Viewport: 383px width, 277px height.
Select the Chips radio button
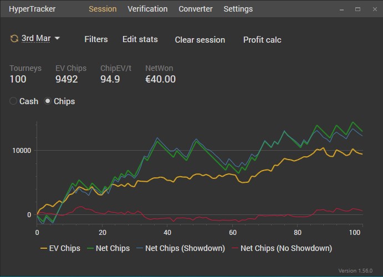pos(48,101)
